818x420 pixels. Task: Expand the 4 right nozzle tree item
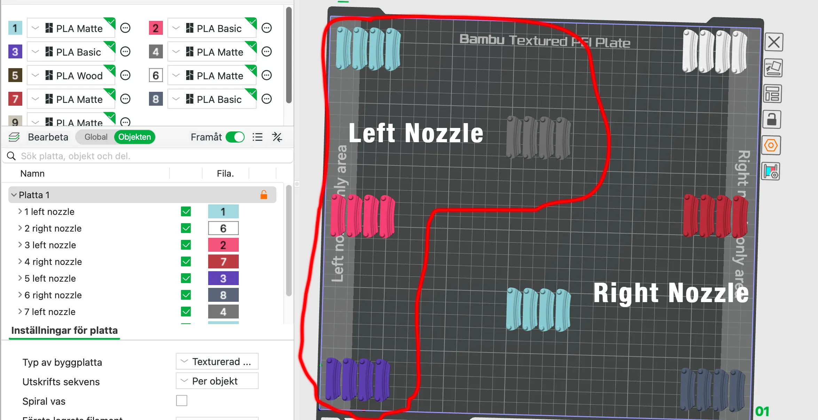click(x=20, y=261)
